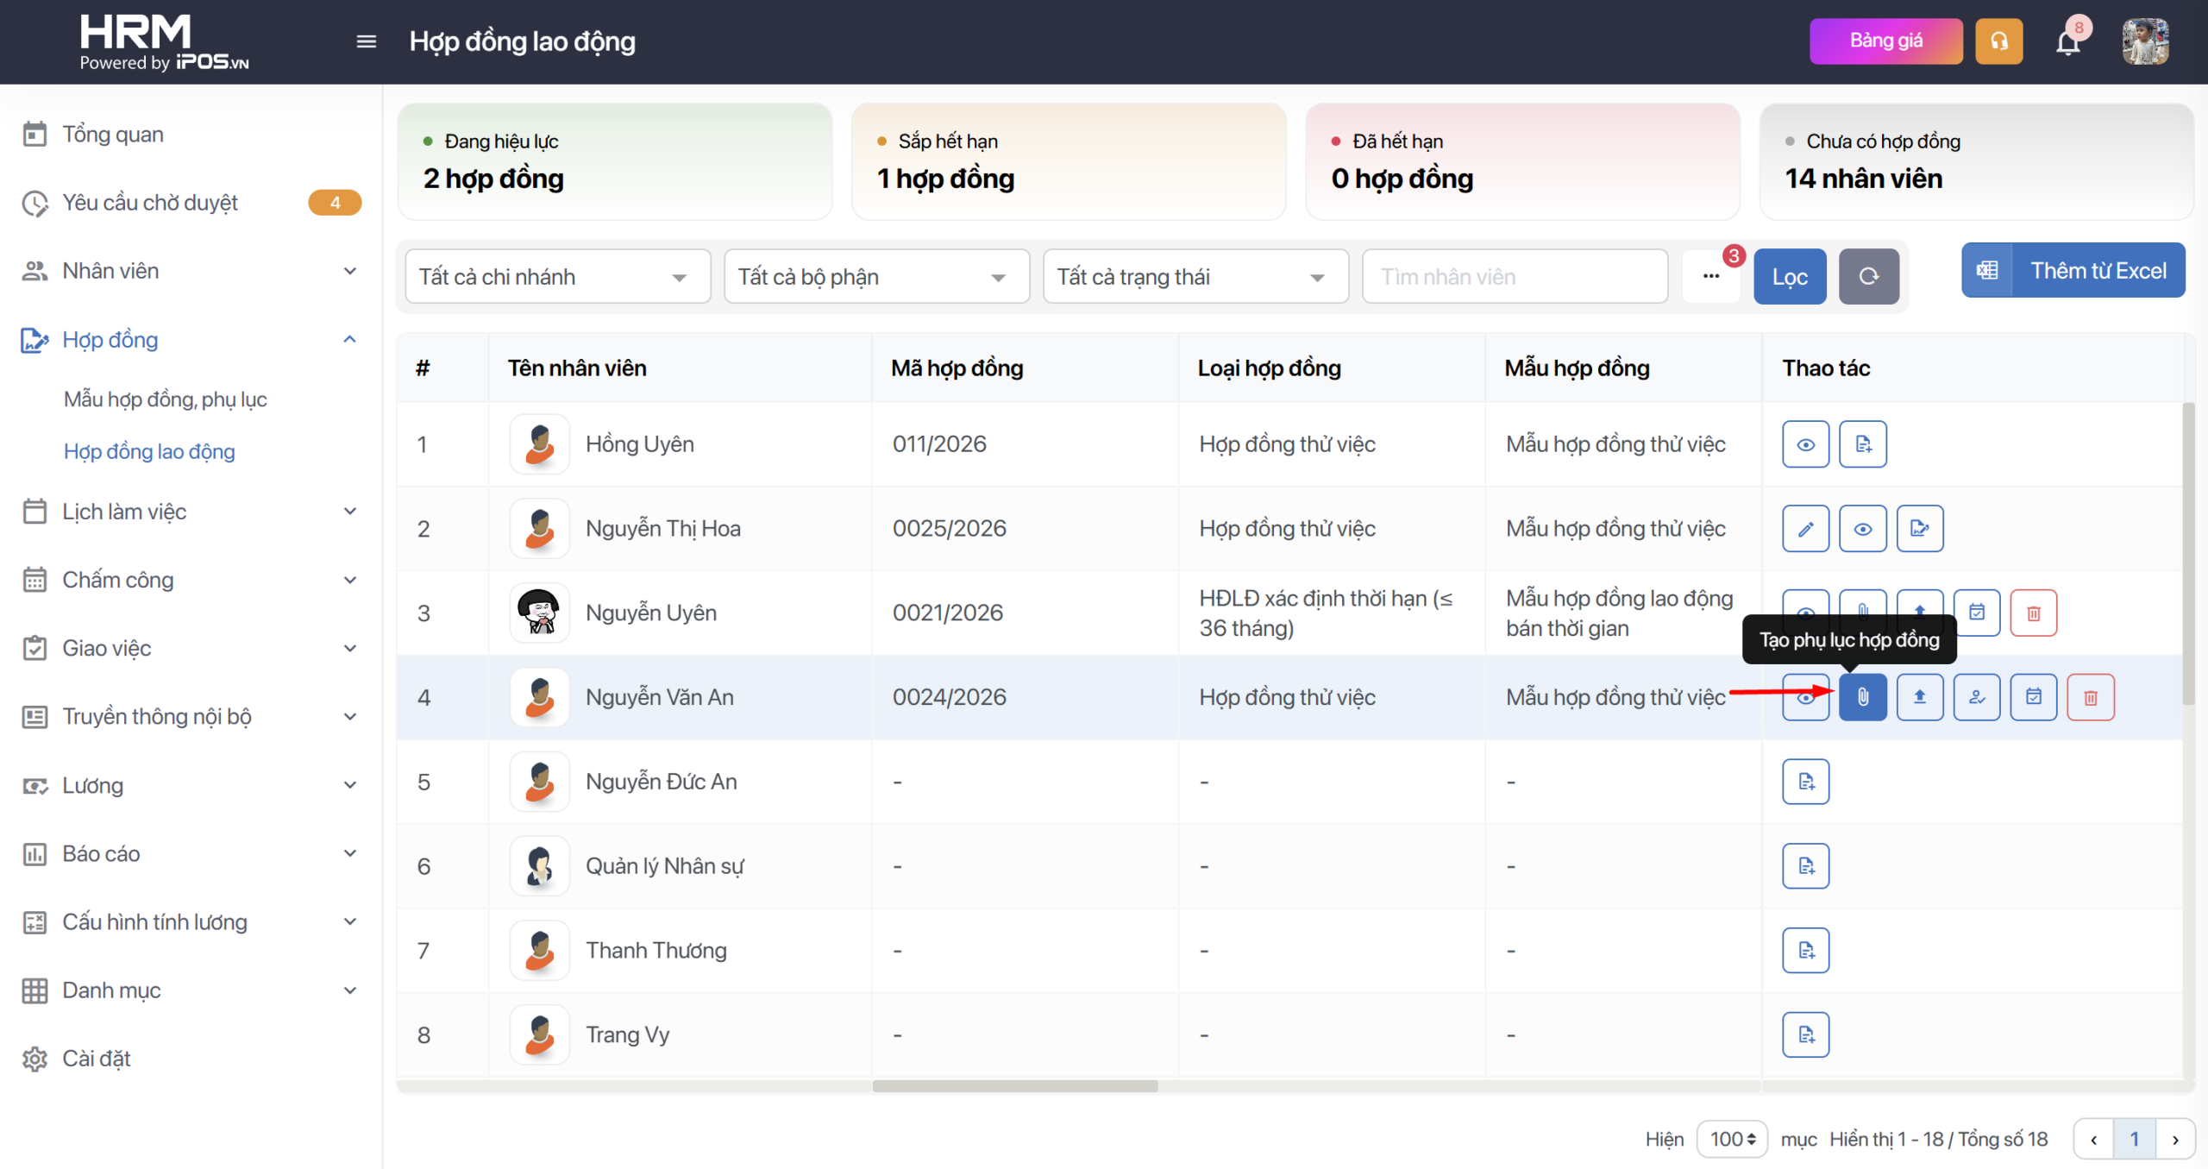Screen dimensions: 2208x1169
Task: Click the Tìm nhân viên search field
Action: pyautogui.click(x=1514, y=277)
